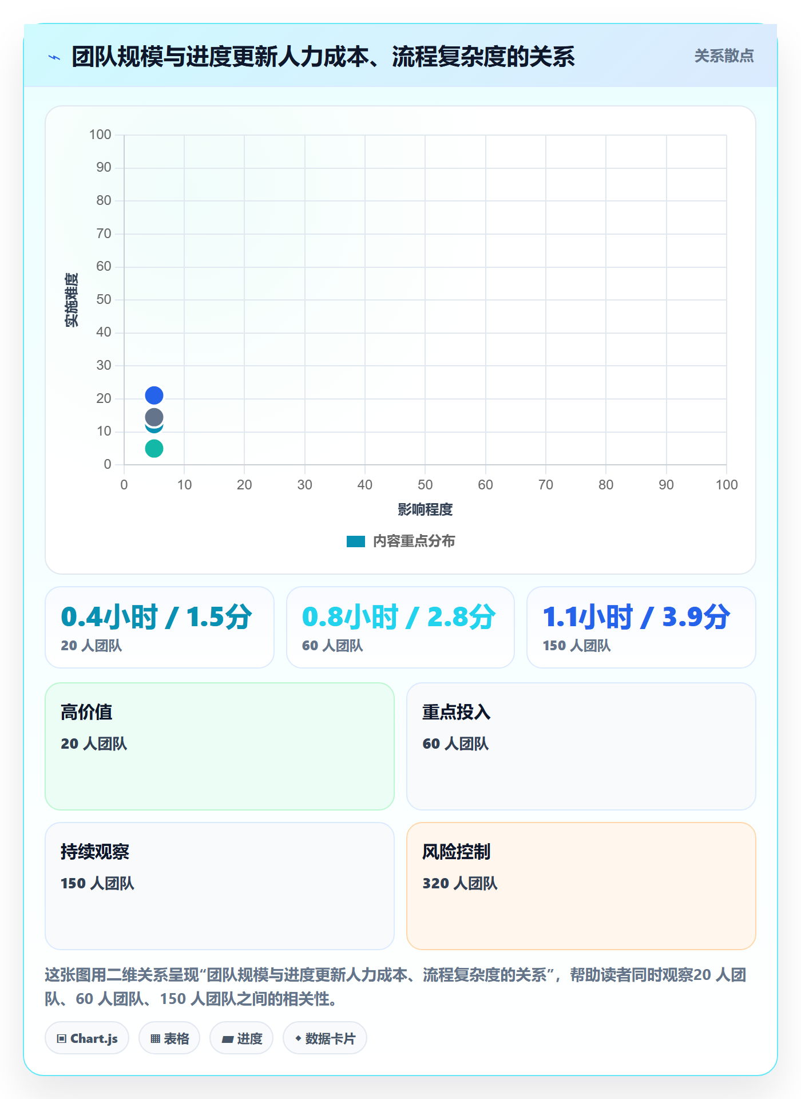Click the 20 人团队 label under 0.4小时
The width and height of the screenshot is (801, 1099).
click(x=92, y=646)
